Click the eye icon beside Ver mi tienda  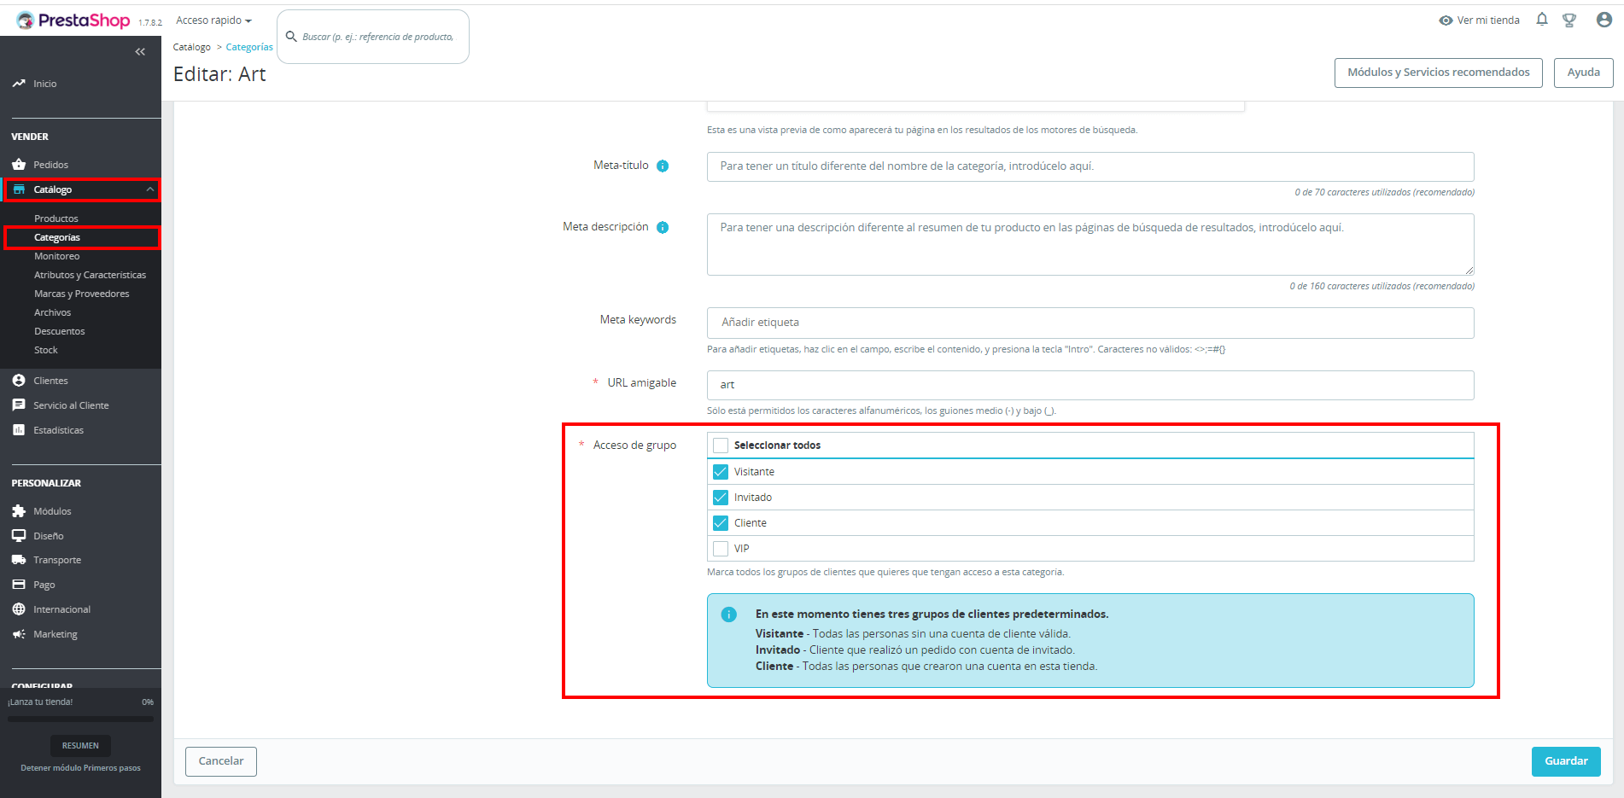click(1446, 20)
